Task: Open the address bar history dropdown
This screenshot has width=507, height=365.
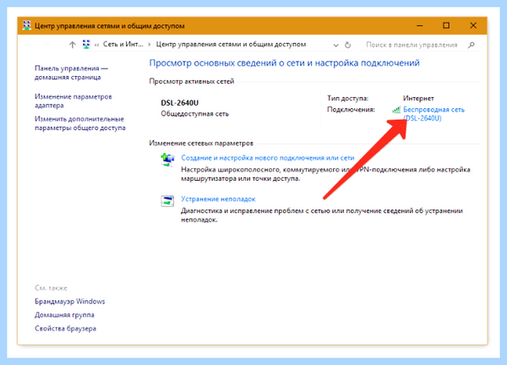Action: (x=336, y=46)
